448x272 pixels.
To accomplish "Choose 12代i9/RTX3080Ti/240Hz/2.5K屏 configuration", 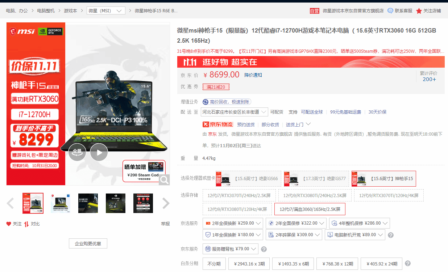I will point(315,195).
